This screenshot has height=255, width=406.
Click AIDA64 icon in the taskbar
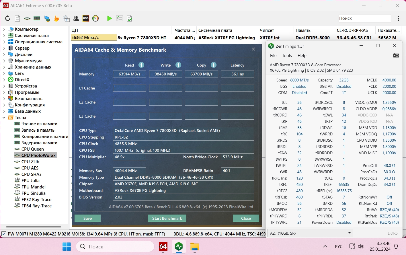click(163, 246)
